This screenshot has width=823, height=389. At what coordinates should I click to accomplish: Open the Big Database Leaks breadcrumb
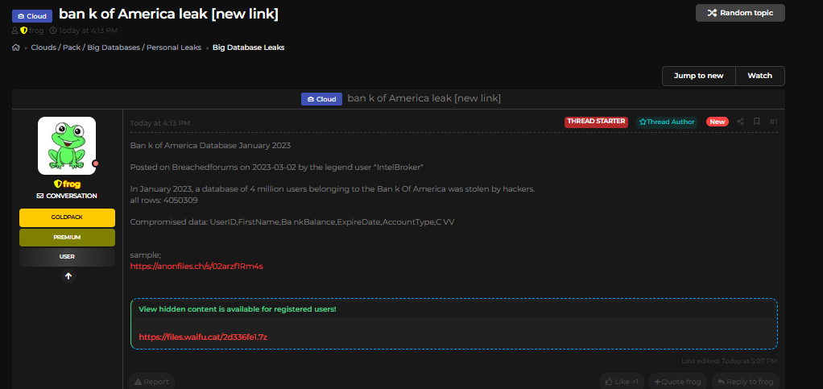(248, 48)
